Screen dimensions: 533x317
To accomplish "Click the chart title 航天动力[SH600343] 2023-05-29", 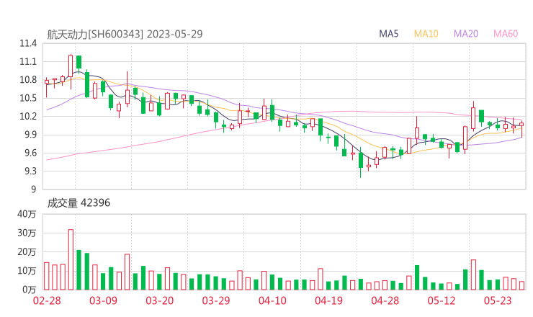I will (x=125, y=35).
